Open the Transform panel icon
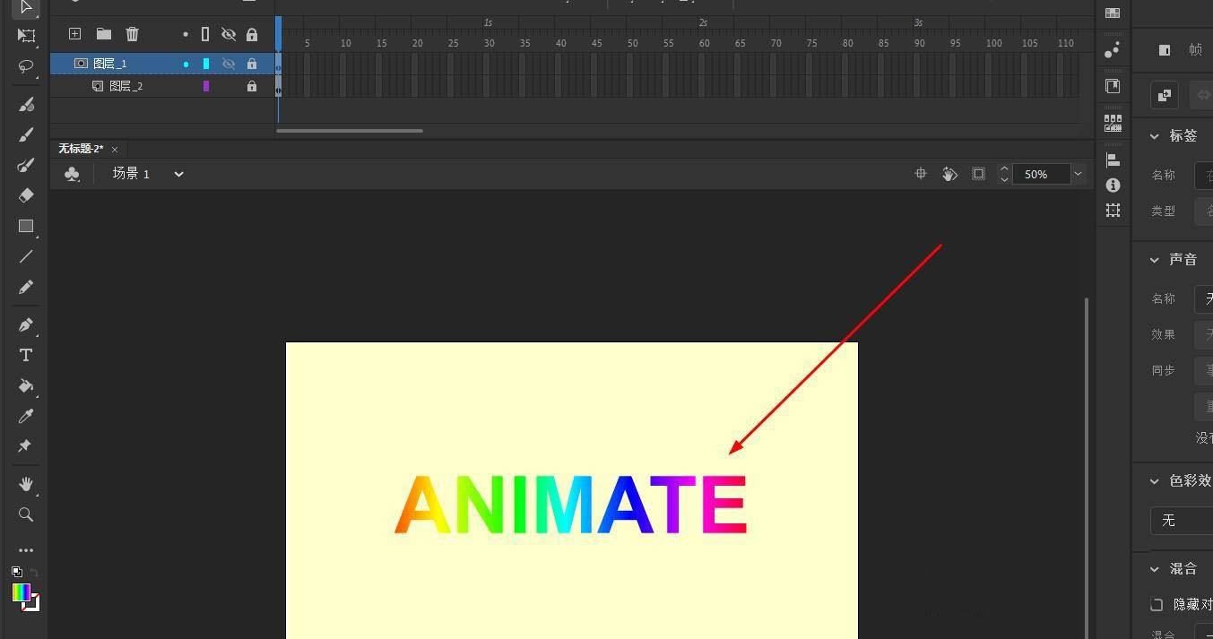 click(x=1113, y=210)
